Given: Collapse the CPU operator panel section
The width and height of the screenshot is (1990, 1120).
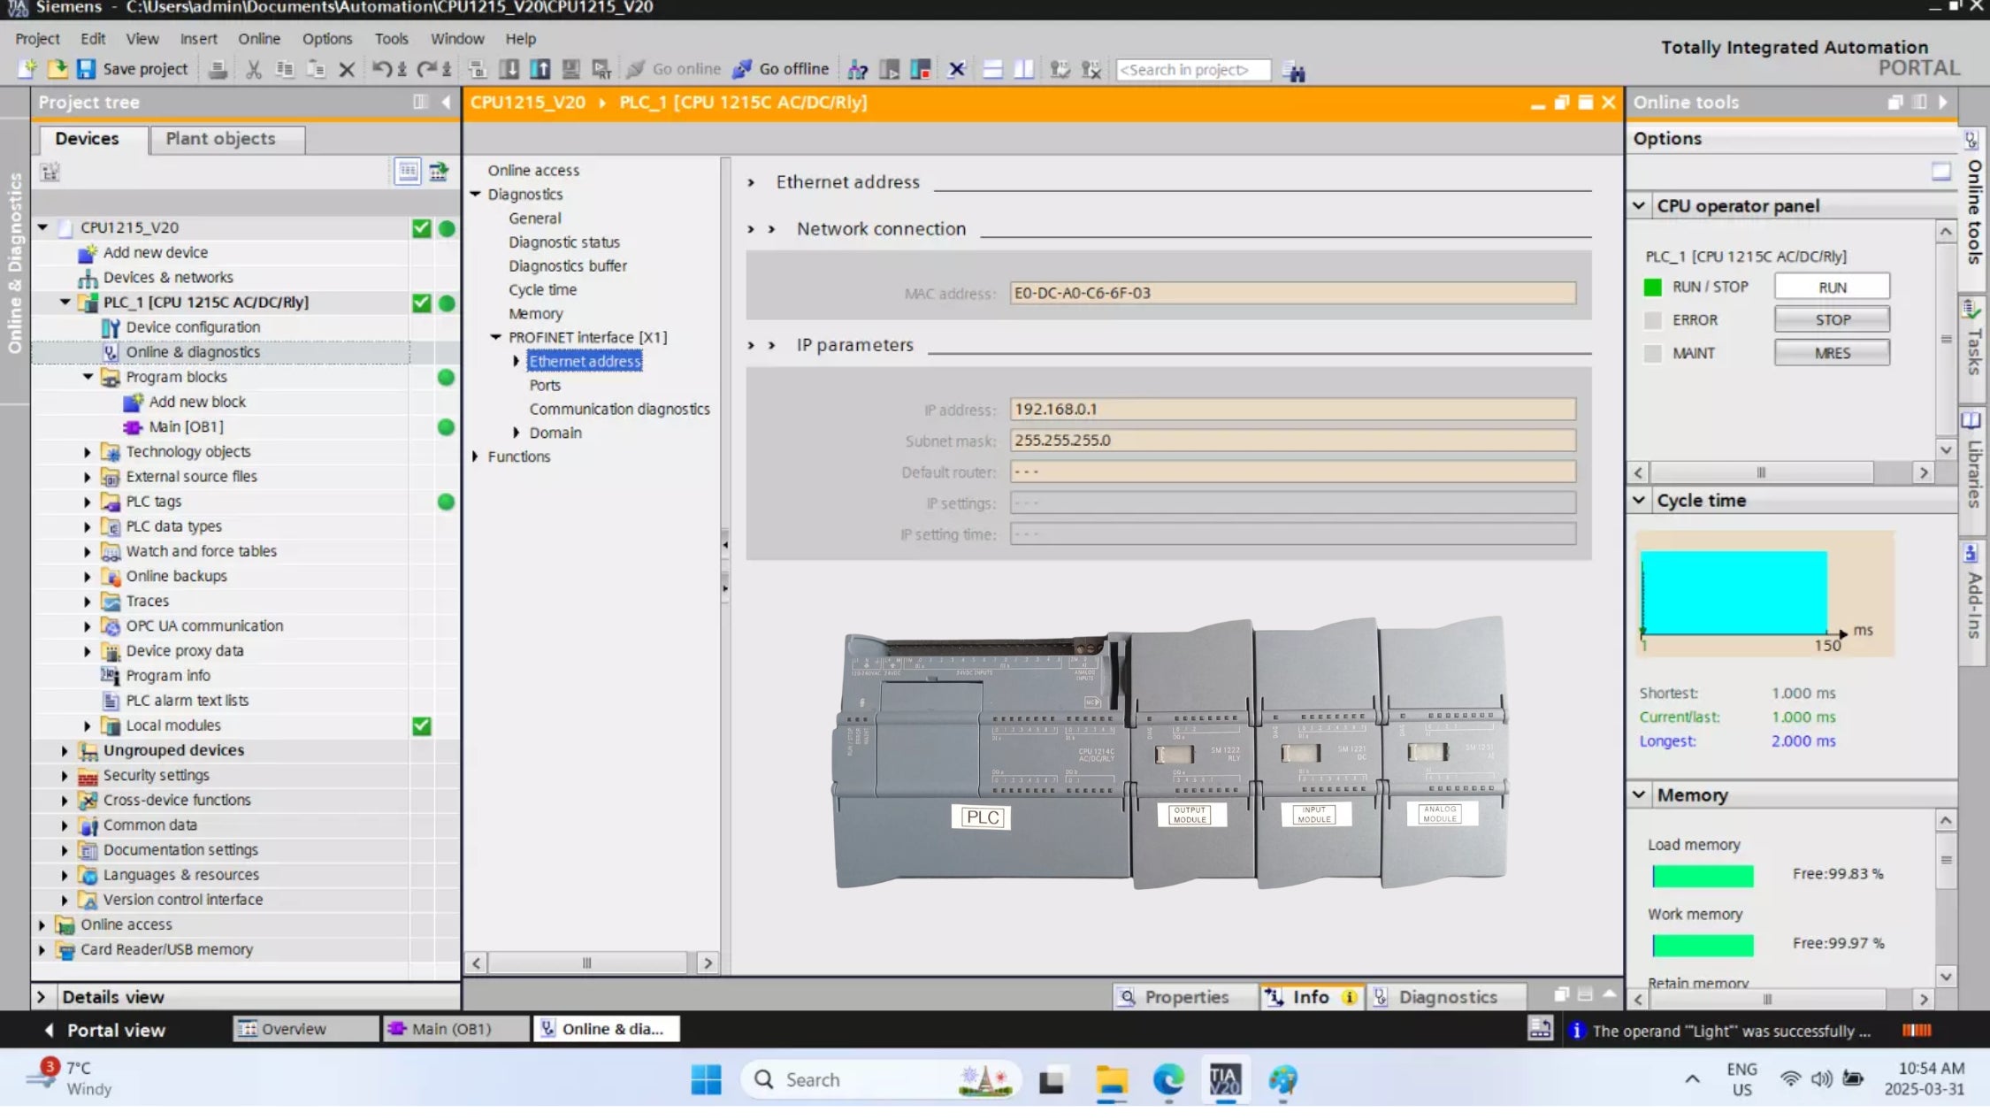Looking at the screenshot, I should [1639, 206].
